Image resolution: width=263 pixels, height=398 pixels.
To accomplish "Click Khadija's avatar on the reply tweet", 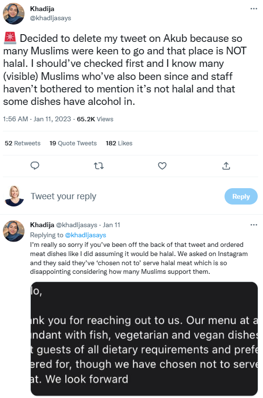I will [x=13, y=231].
